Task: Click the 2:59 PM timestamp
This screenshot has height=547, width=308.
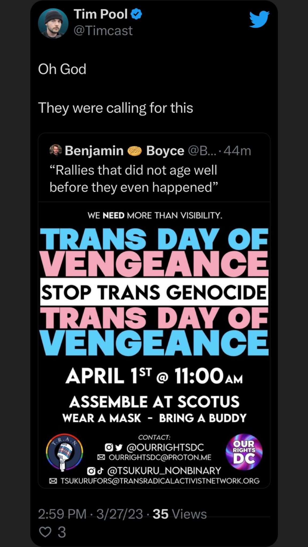Action: (x=62, y=514)
